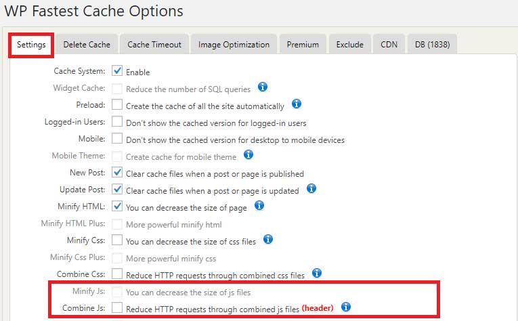Click info icon next to Update Post
This screenshot has width=518, height=321.
click(x=311, y=188)
